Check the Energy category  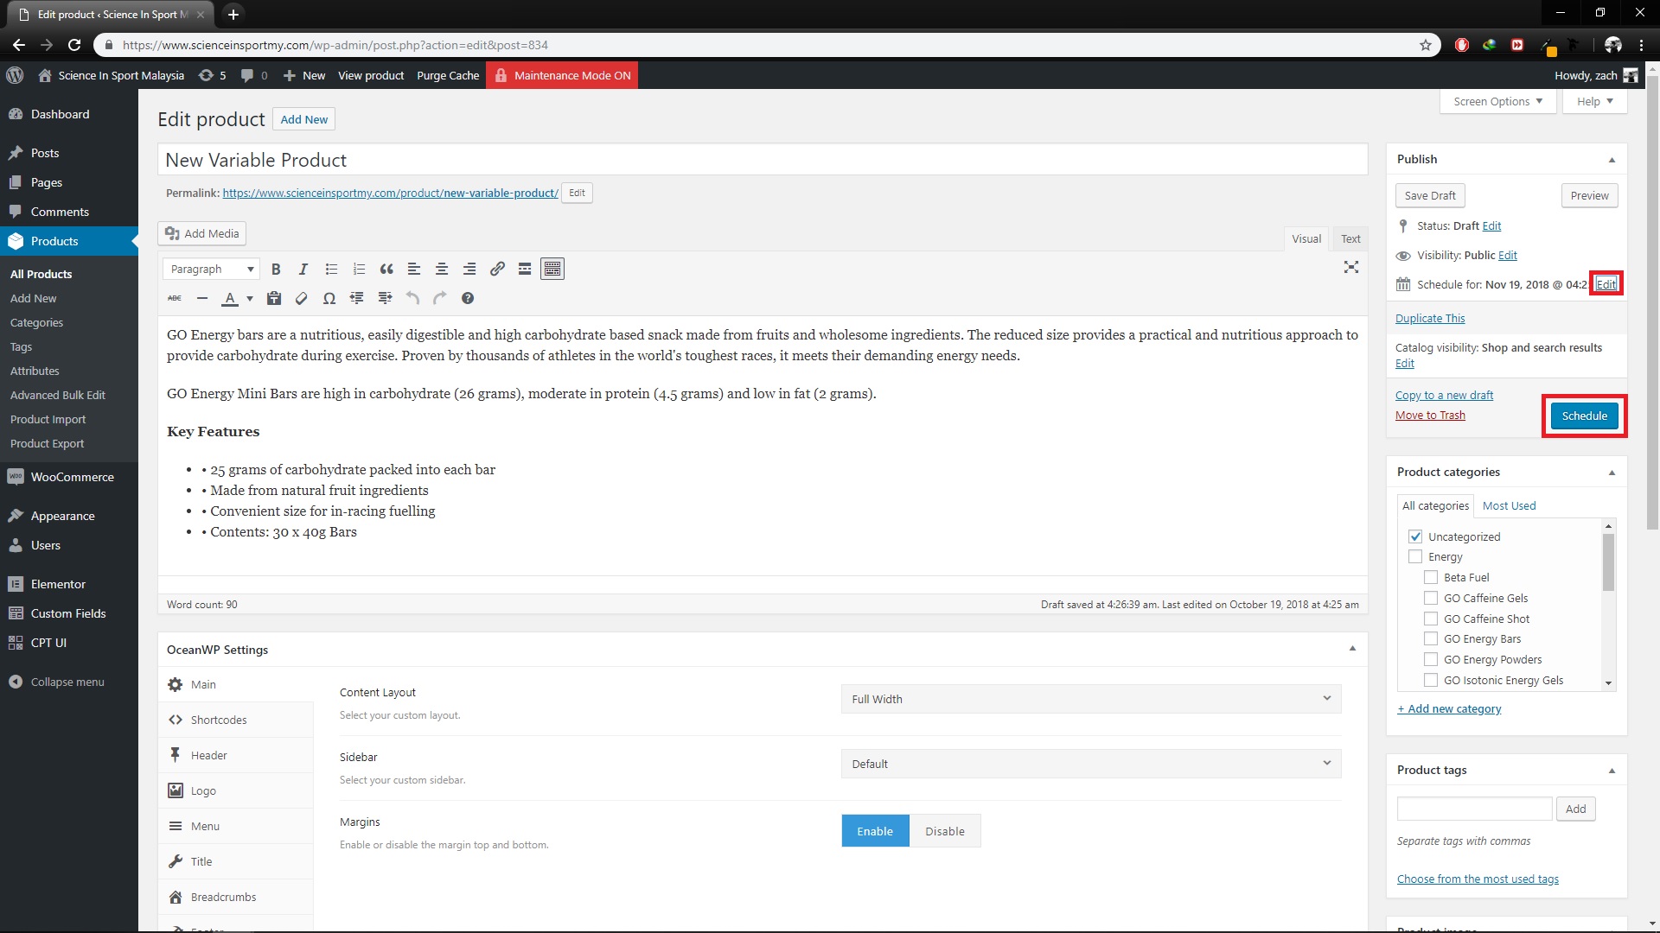pyautogui.click(x=1415, y=557)
